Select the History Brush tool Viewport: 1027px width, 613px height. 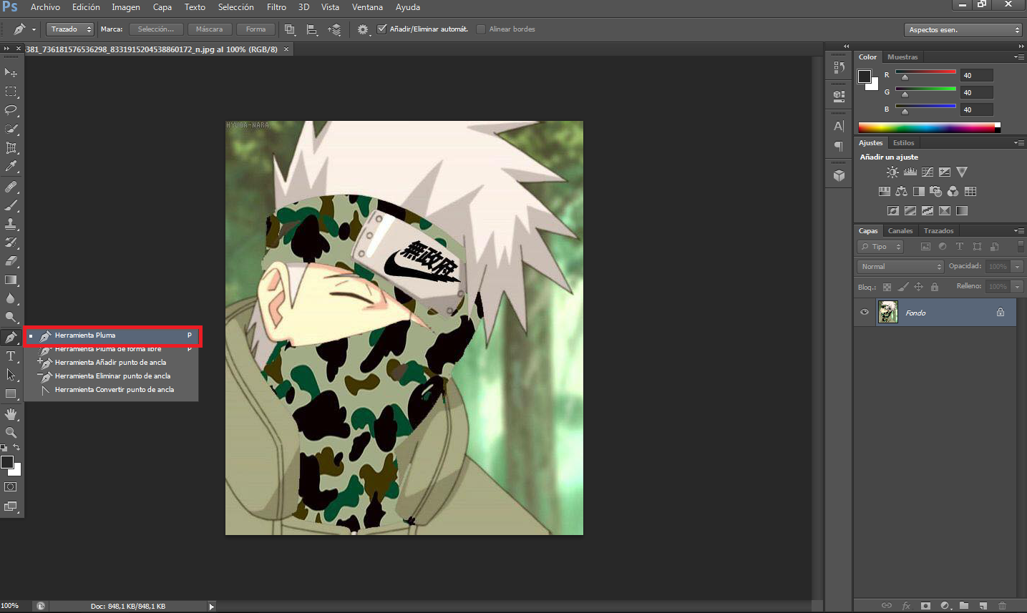[11, 242]
